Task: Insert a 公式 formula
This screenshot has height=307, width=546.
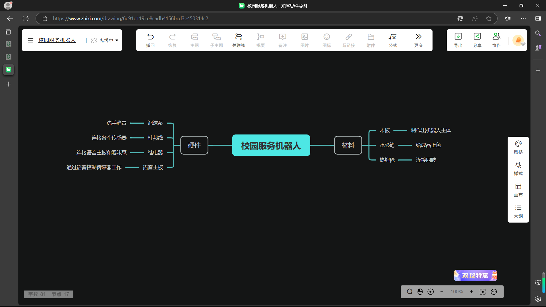Action: click(x=393, y=40)
